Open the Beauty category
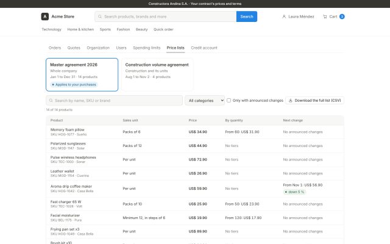 [x=141, y=29]
